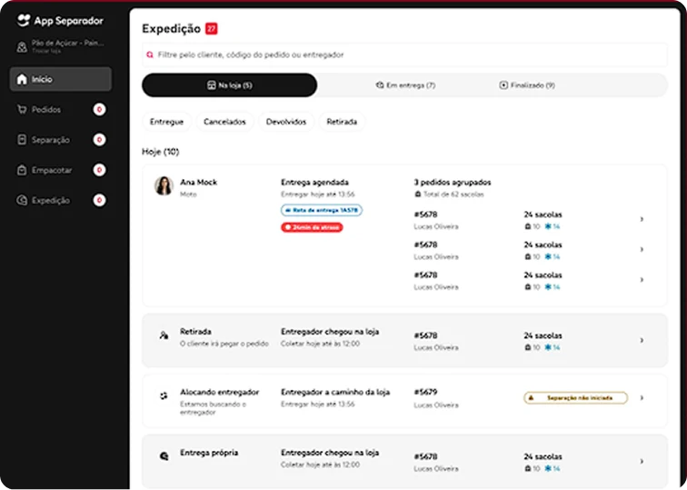Screen dimensions: 687x490
Task: Click the App Separador logo icon
Action: [x=24, y=21]
